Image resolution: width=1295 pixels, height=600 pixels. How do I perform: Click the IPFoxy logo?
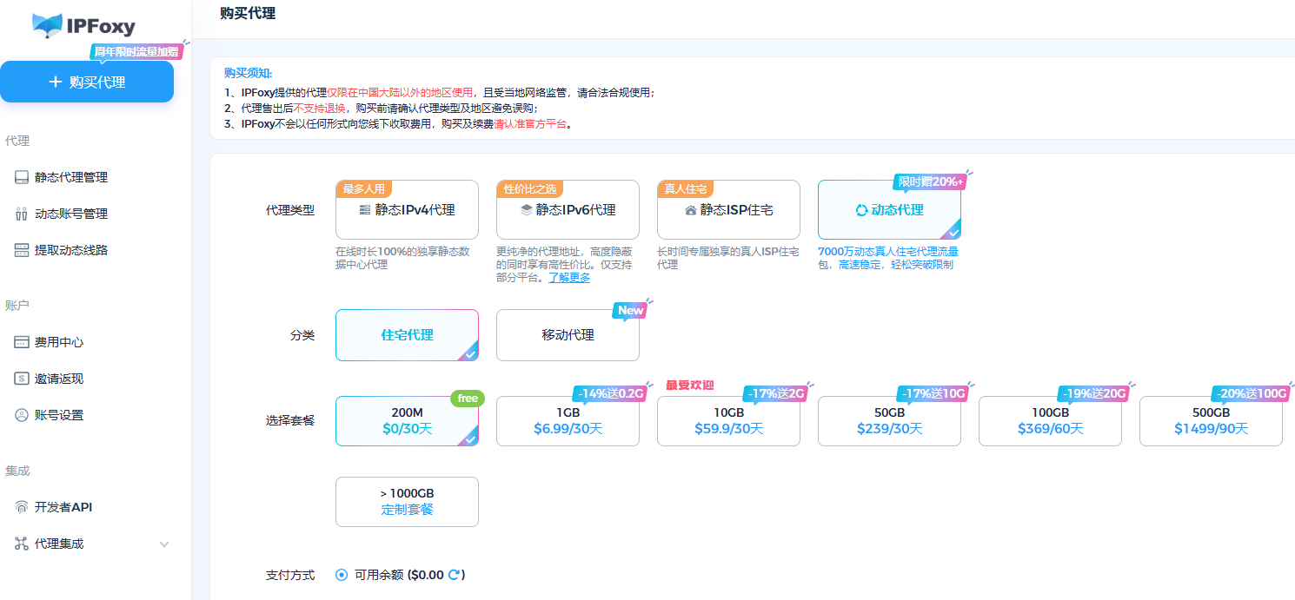click(83, 25)
